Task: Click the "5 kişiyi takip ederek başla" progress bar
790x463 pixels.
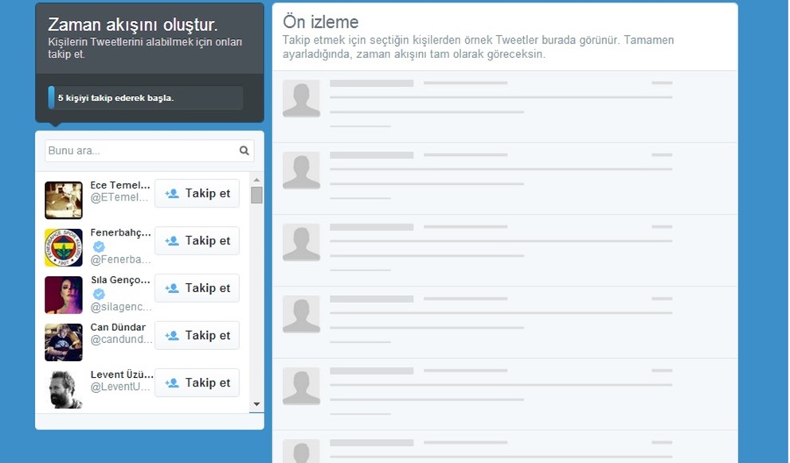Action: coord(146,98)
